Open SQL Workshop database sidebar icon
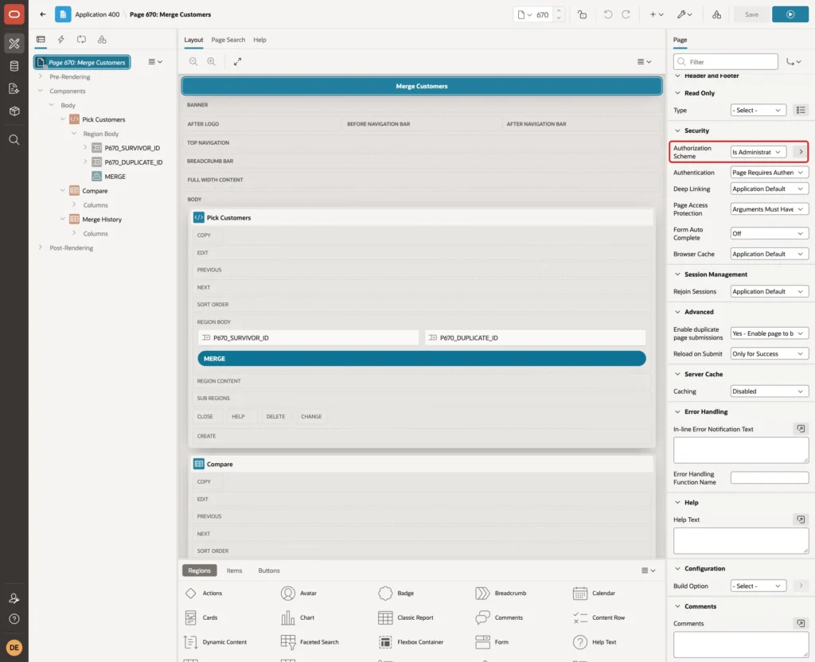 [x=14, y=66]
